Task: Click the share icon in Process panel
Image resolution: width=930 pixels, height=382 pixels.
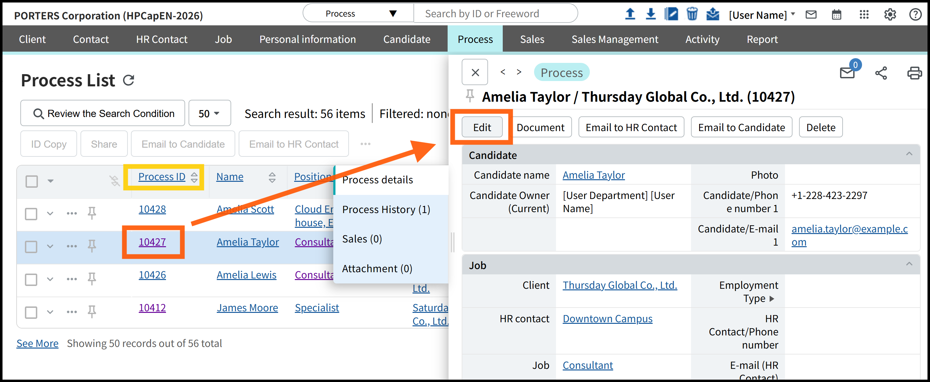Action: [x=881, y=73]
